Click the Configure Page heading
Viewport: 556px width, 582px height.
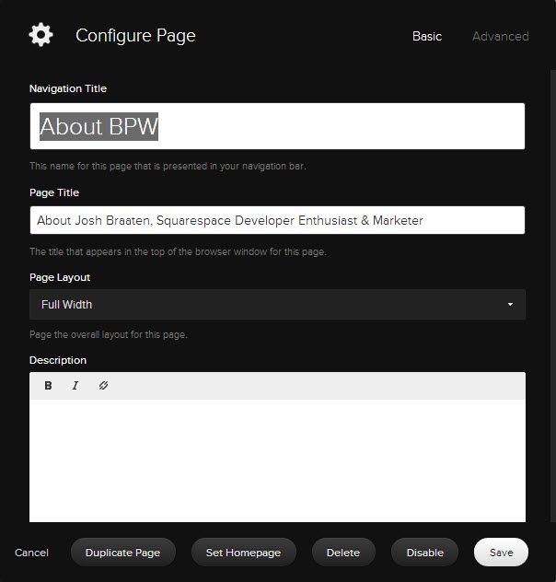(135, 36)
